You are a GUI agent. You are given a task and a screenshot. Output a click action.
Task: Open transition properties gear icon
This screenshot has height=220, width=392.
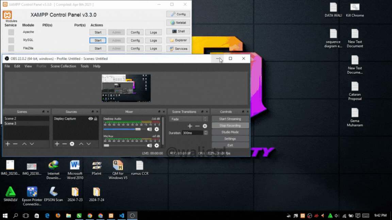click(x=205, y=126)
